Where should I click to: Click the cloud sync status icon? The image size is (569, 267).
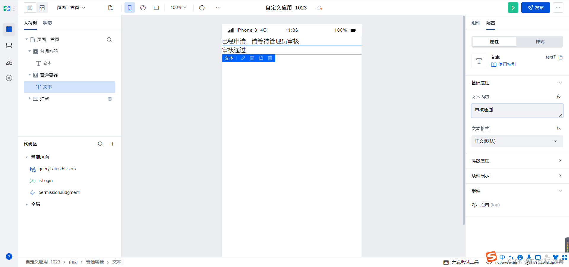319,8
